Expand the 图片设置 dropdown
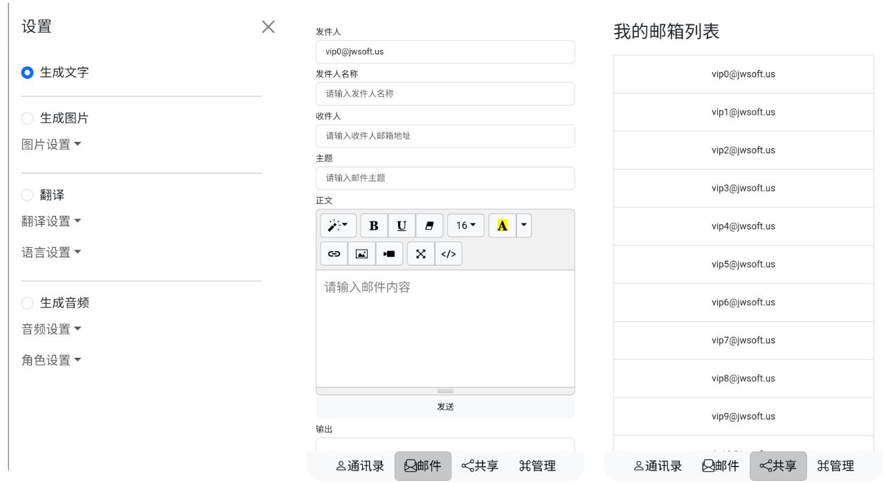 51,144
